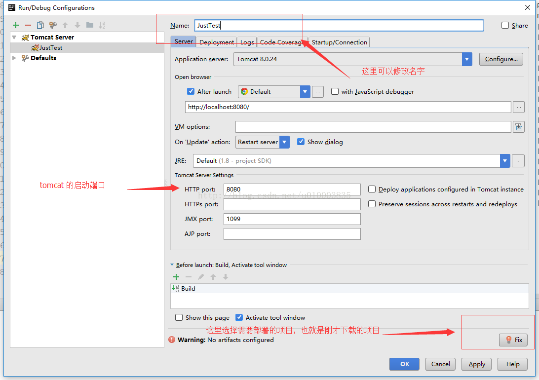Open edit defaults wrench icon
539x380 pixels.
(x=53, y=25)
